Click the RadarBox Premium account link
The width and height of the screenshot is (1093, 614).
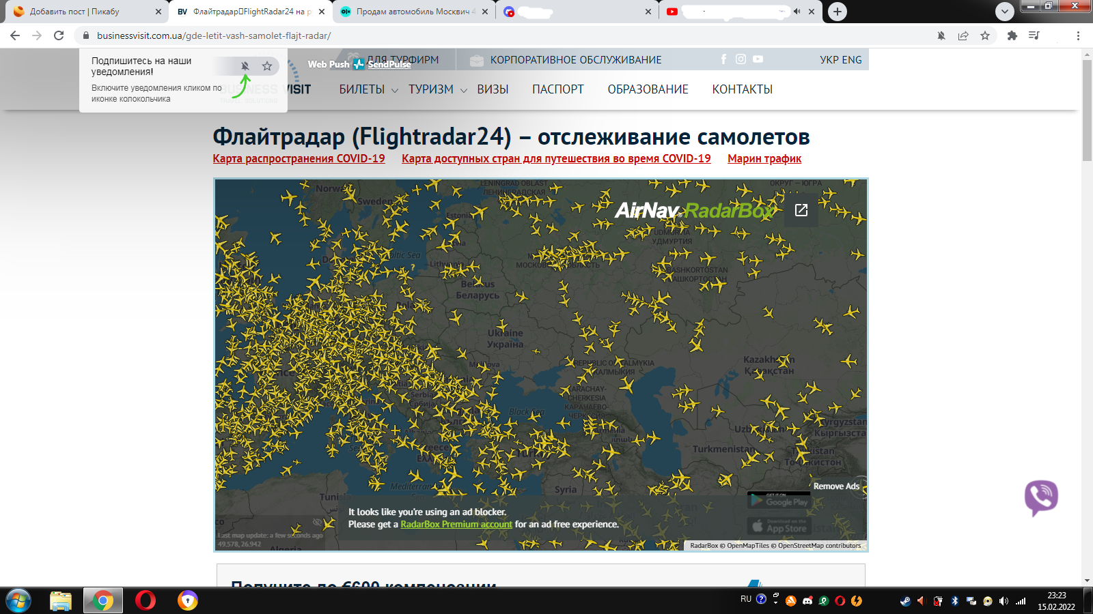click(456, 525)
